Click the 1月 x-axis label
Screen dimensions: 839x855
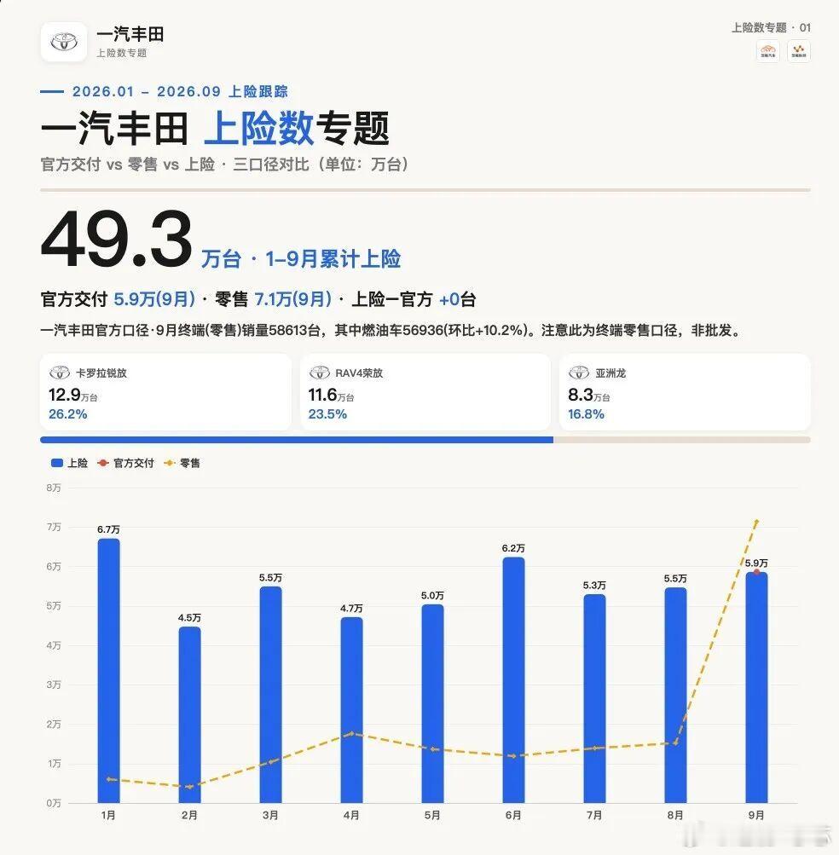pos(108,815)
